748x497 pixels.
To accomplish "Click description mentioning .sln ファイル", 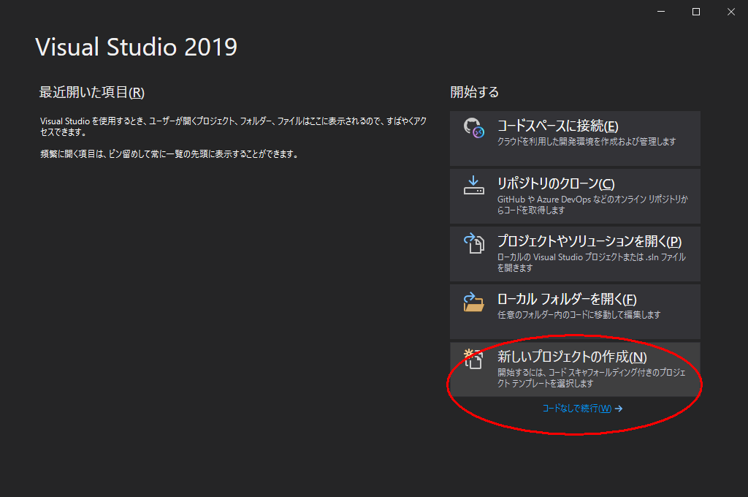I will click(x=592, y=262).
